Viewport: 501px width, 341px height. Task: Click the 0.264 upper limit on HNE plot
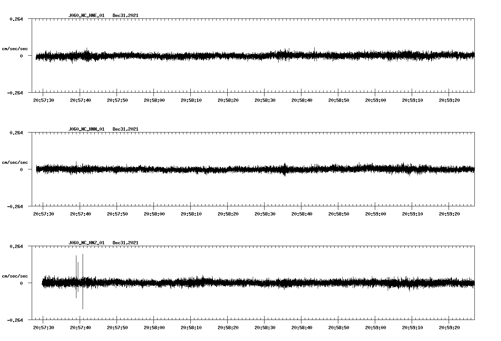[x=16, y=19]
